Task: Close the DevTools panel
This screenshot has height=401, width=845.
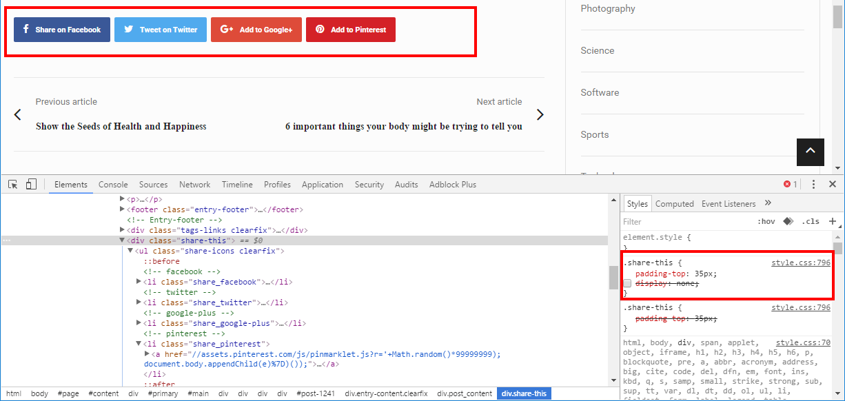Action: [832, 185]
